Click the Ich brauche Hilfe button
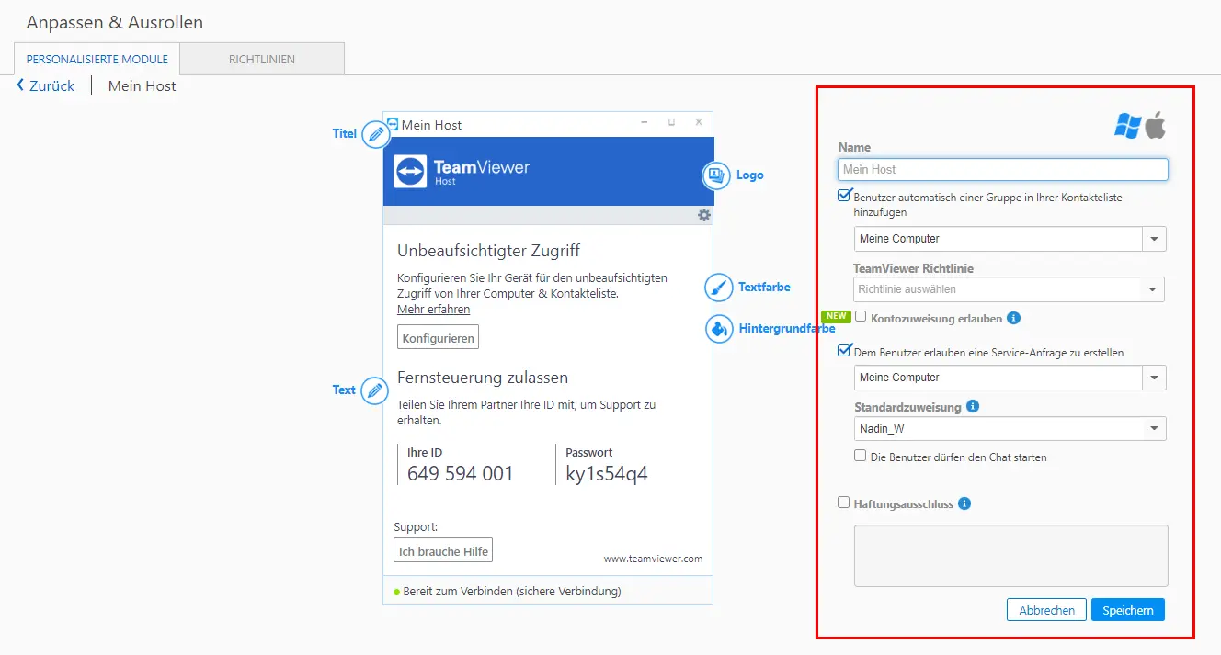This screenshot has height=655, width=1221. coord(443,550)
